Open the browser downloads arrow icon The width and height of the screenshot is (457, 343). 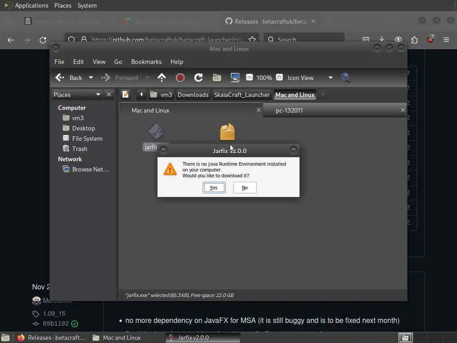[x=382, y=40]
